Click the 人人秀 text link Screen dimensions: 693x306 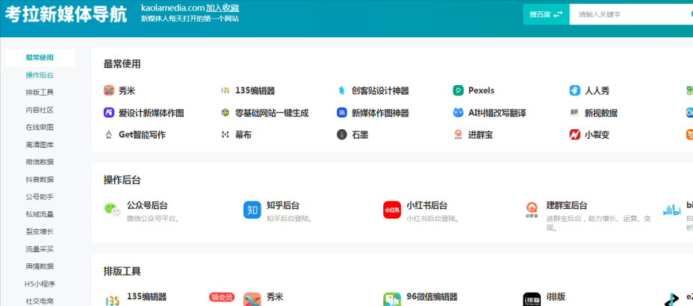[x=597, y=91]
